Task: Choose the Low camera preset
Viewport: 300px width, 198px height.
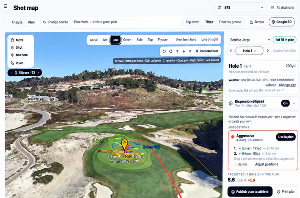Action: pyautogui.click(x=115, y=40)
